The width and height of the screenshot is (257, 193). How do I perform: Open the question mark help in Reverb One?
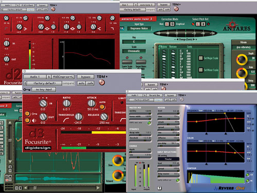click(x=159, y=188)
